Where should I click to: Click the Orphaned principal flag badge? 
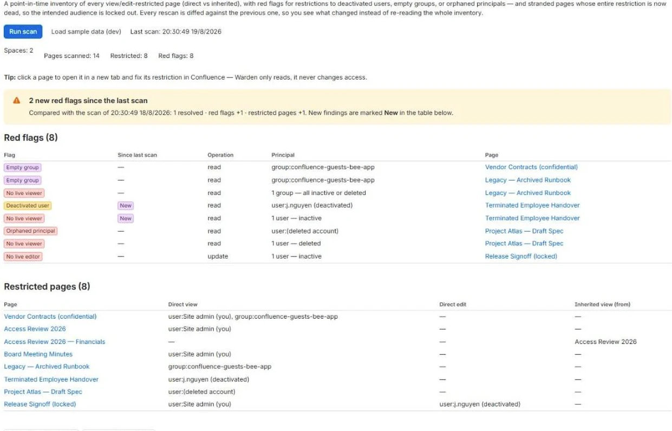coord(30,231)
